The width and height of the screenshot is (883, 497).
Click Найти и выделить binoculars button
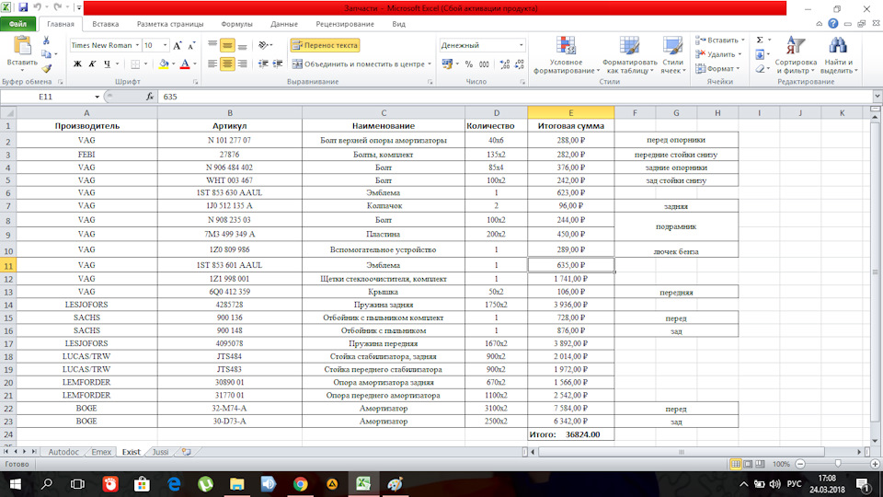[839, 54]
